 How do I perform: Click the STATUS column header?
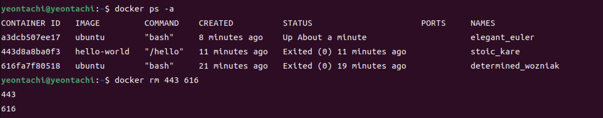298,23
